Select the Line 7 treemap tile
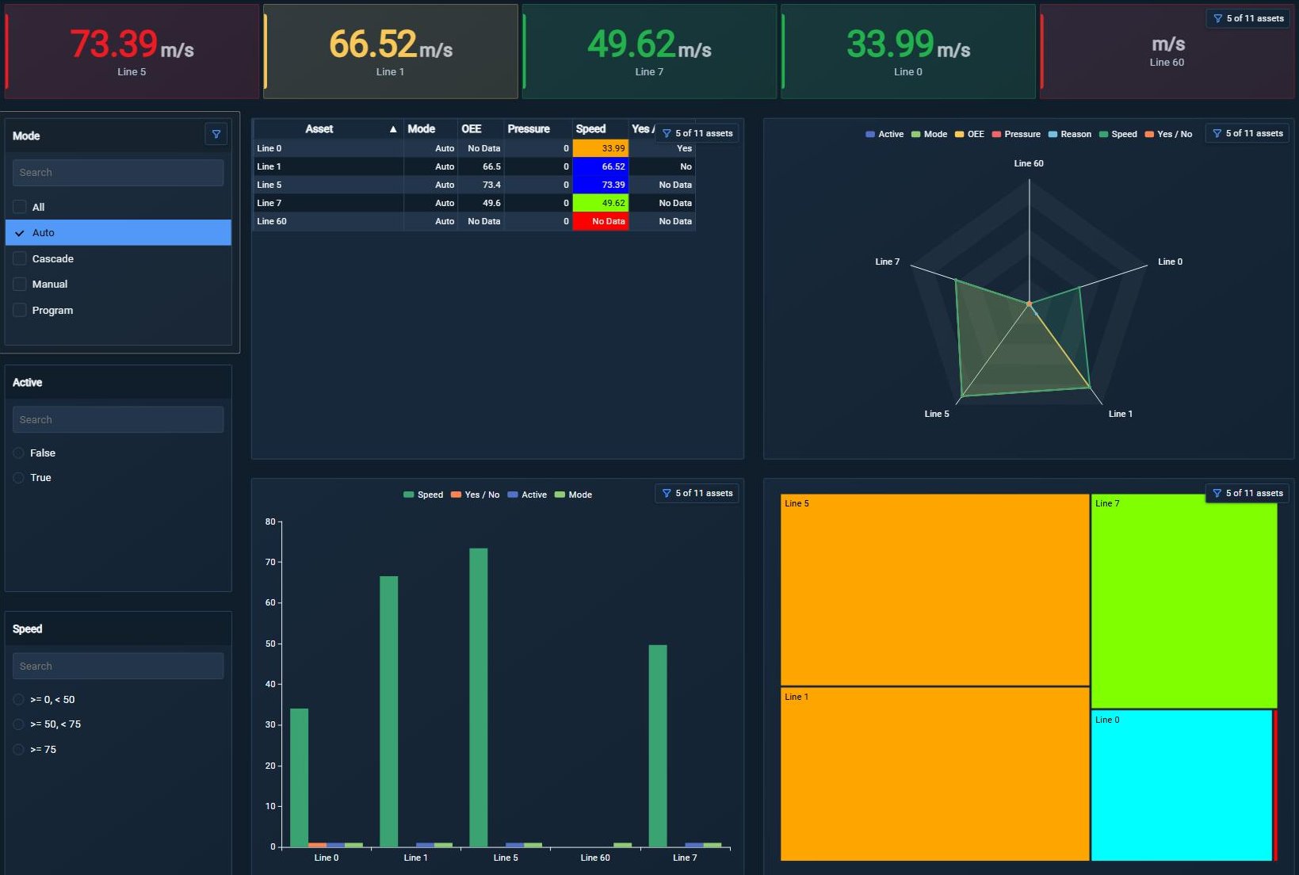 1184,601
